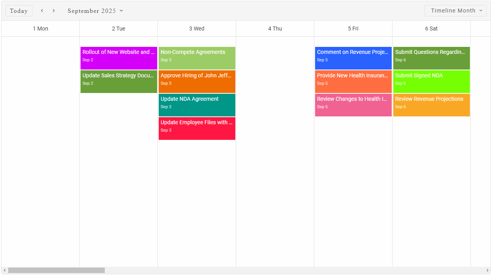
Task: Open the Timeline Month view dropdown
Action: click(x=455, y=11)
